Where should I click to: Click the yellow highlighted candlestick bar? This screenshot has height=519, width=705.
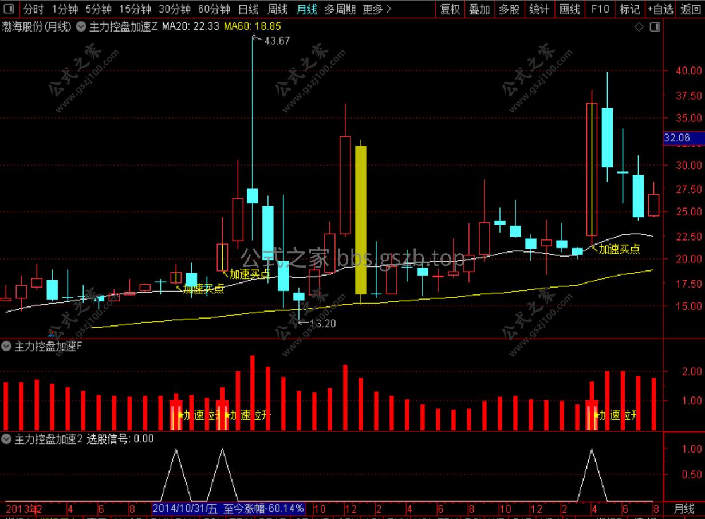point(361,220)
